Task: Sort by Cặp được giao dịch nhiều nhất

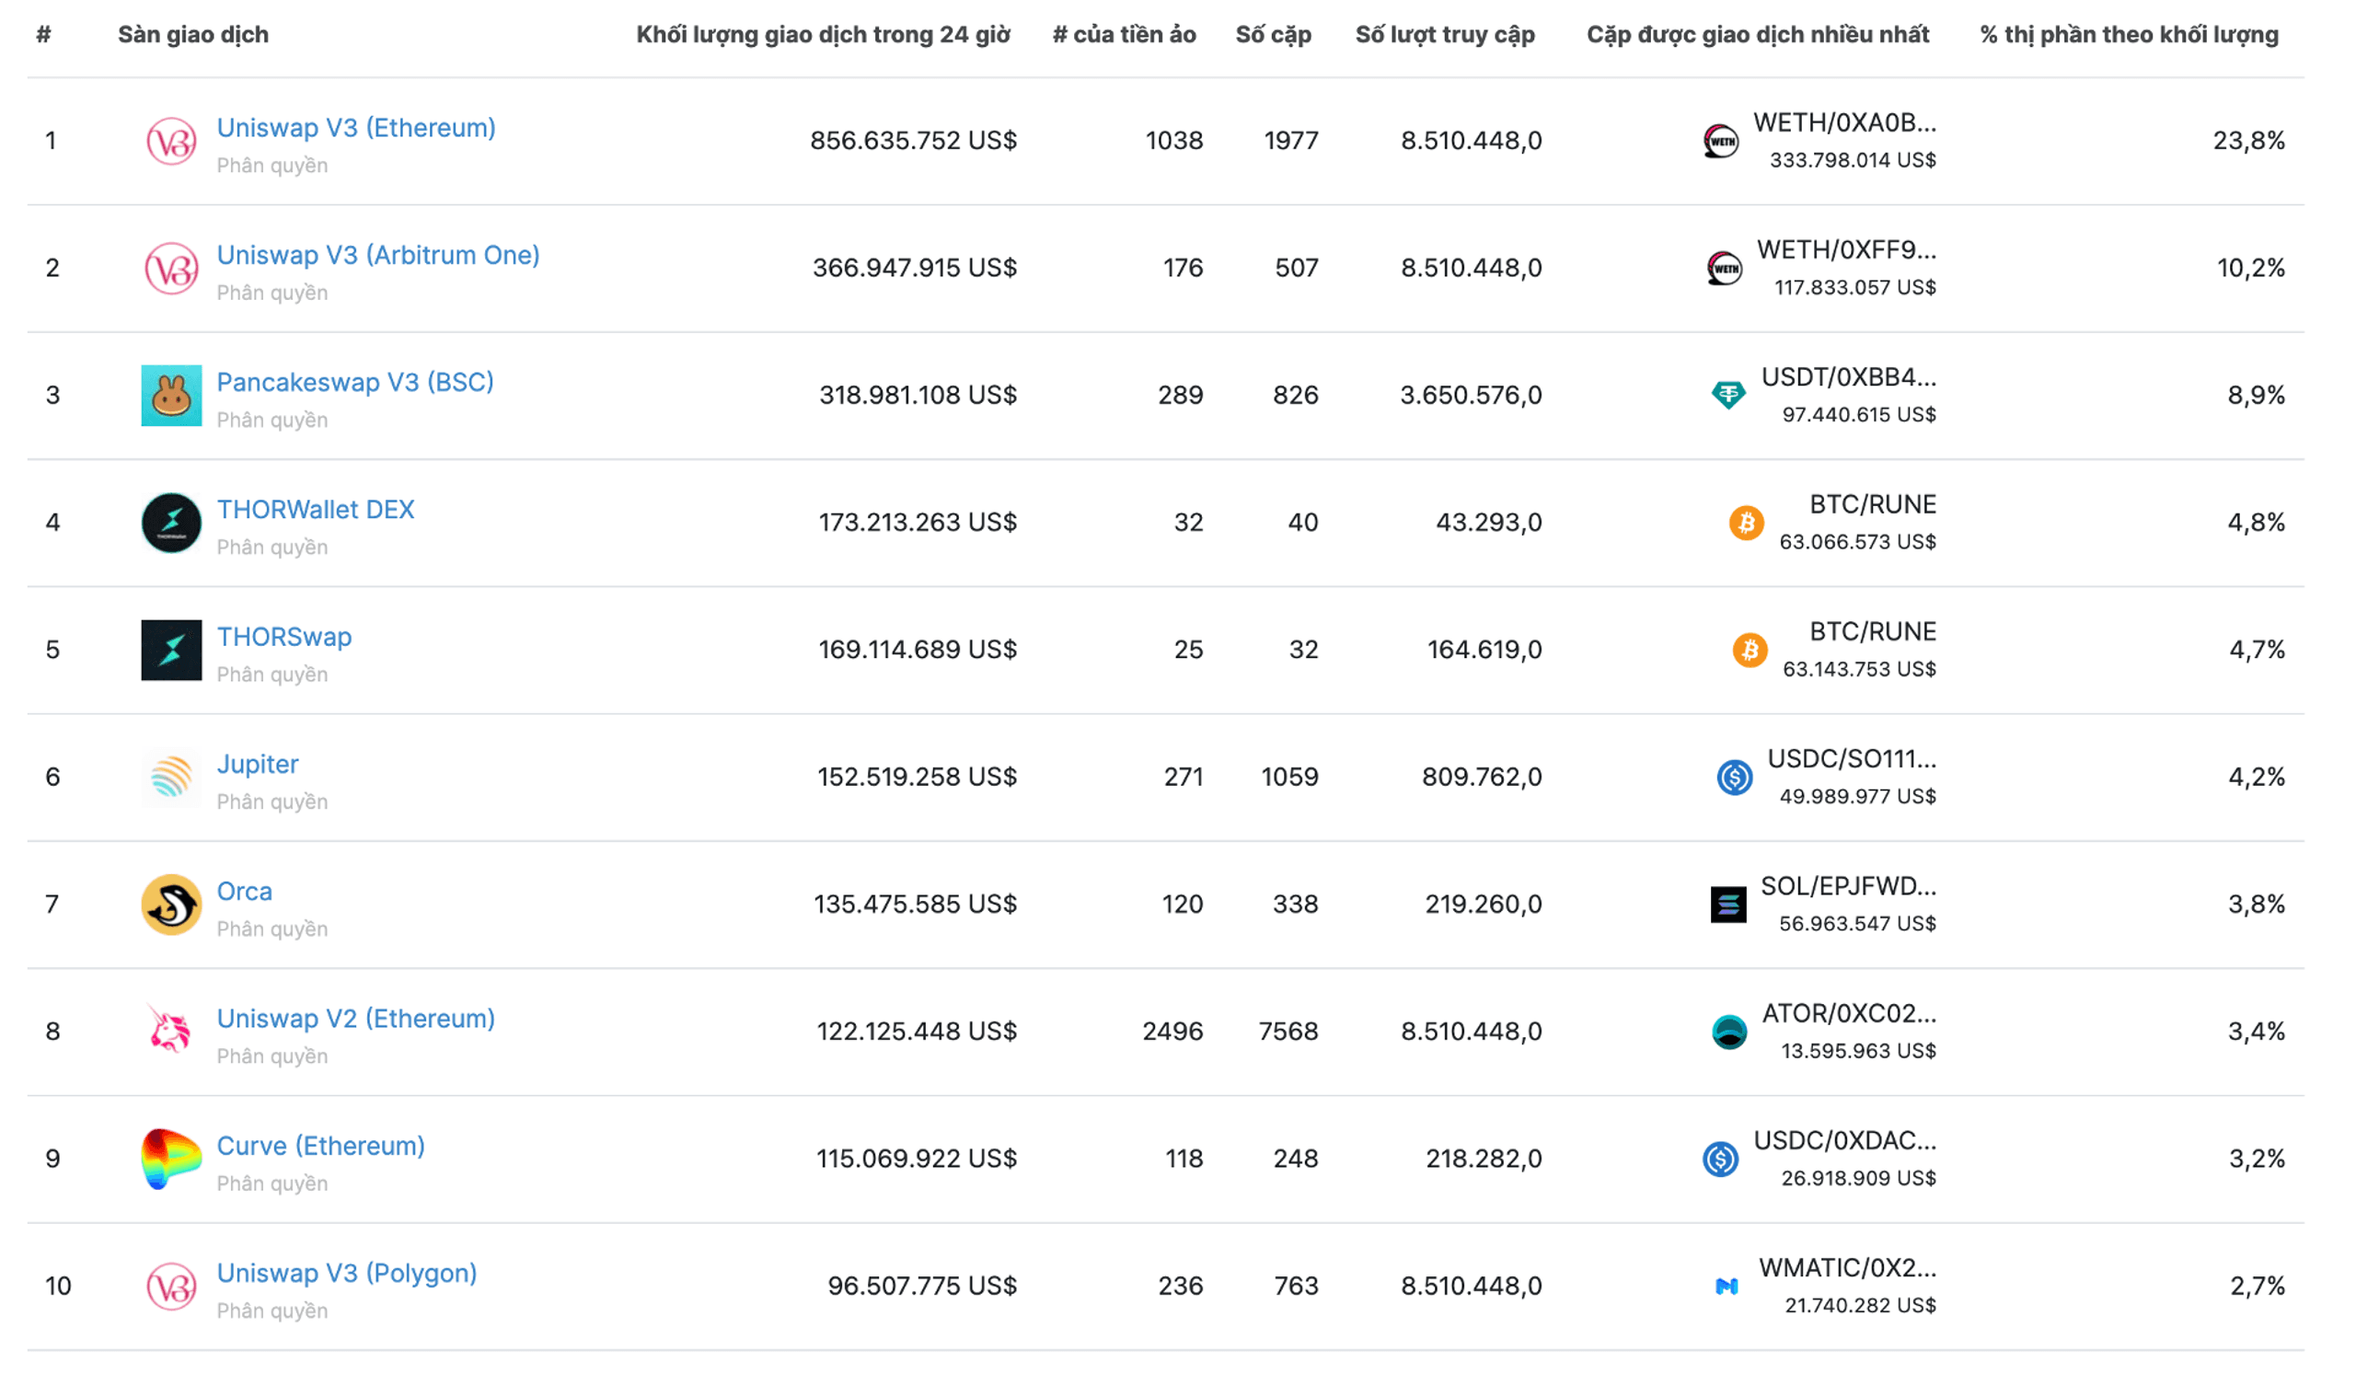Action: 1761,35
